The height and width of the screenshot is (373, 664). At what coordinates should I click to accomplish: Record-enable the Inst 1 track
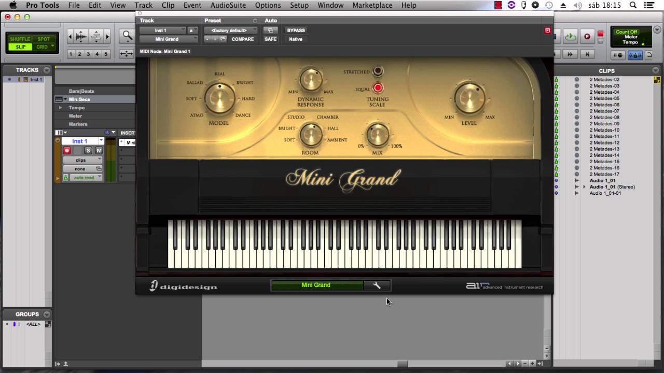click(x=67, y=151)
